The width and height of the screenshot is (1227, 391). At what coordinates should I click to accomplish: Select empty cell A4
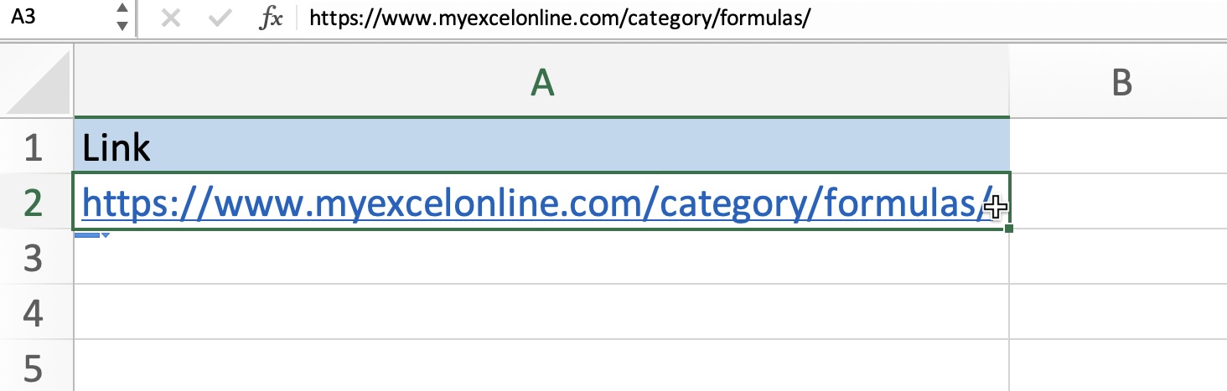[541, 312]
